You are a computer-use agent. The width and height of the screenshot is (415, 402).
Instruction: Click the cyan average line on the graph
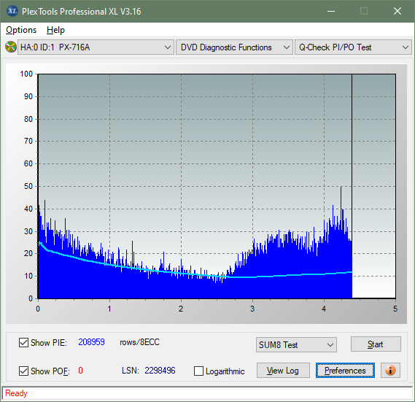coord(291,275)
